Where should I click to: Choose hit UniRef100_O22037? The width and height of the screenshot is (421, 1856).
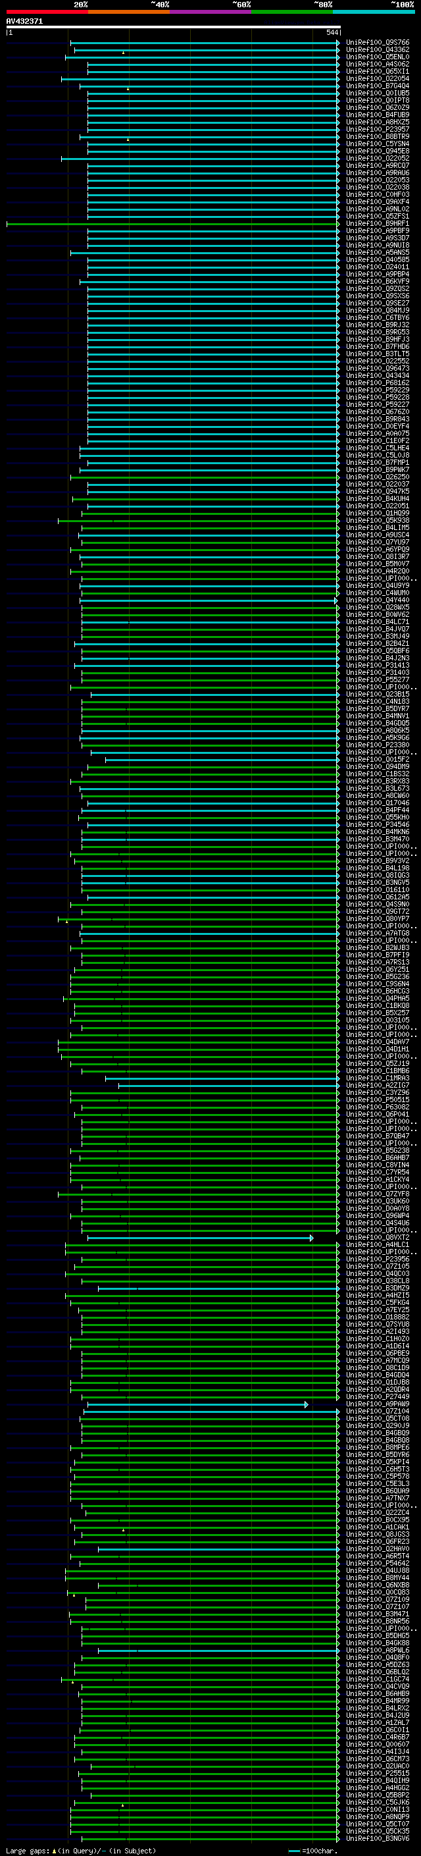point(378,484)
